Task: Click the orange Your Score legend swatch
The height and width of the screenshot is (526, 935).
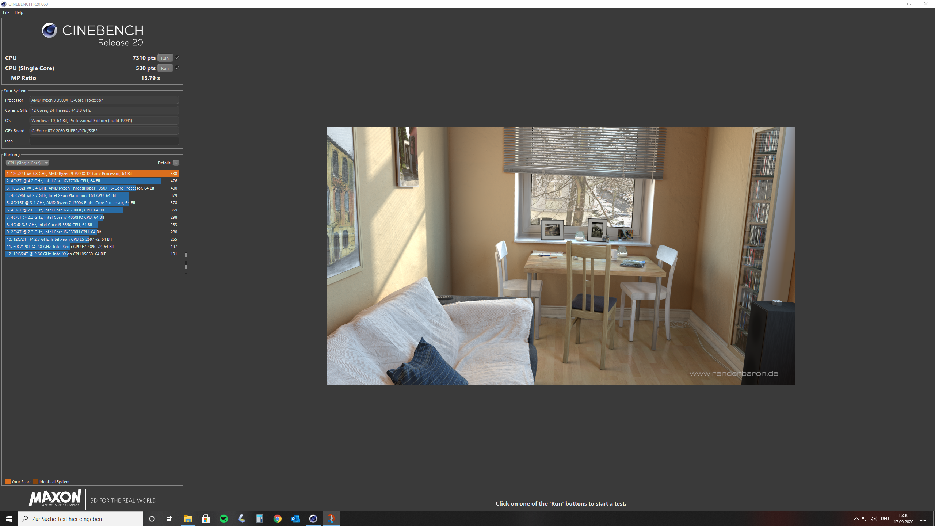Action: 7,481
